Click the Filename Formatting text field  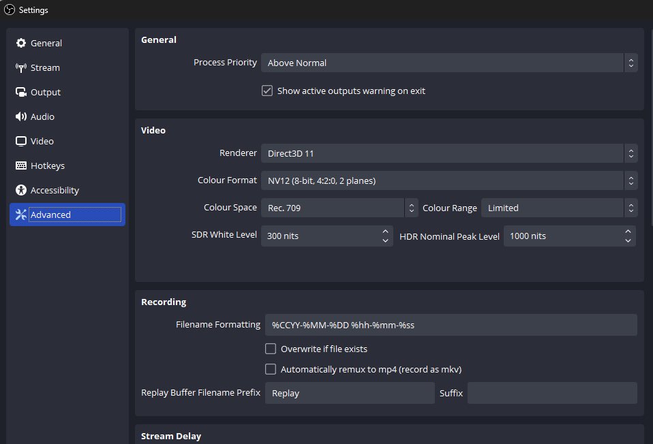(451, 325)
